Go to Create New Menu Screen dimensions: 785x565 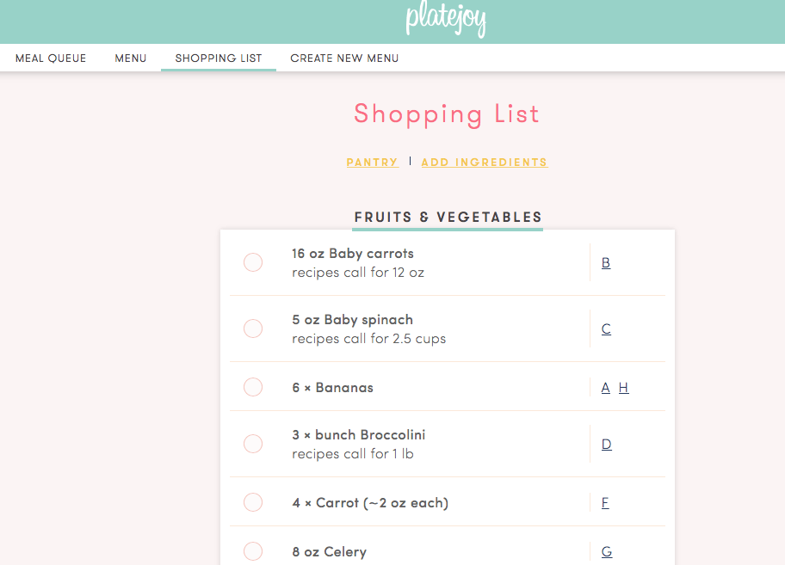pos(344,58)
